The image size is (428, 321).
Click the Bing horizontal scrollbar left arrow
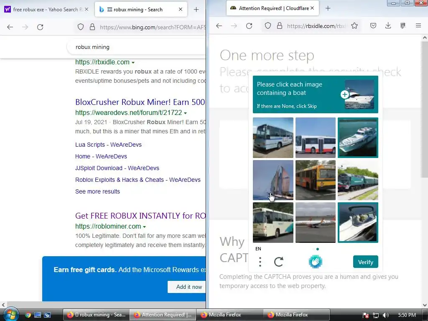(3, 305)
